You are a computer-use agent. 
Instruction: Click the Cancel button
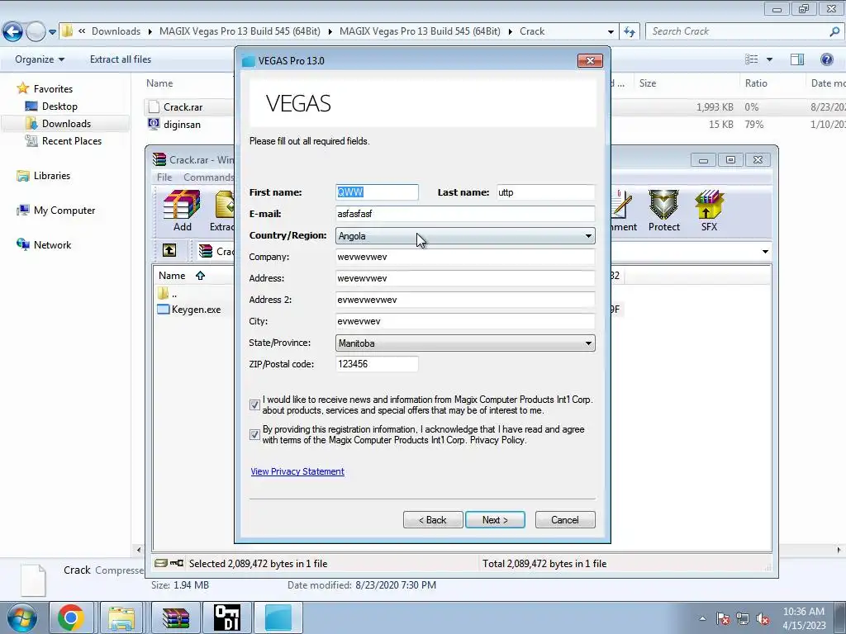565,520
